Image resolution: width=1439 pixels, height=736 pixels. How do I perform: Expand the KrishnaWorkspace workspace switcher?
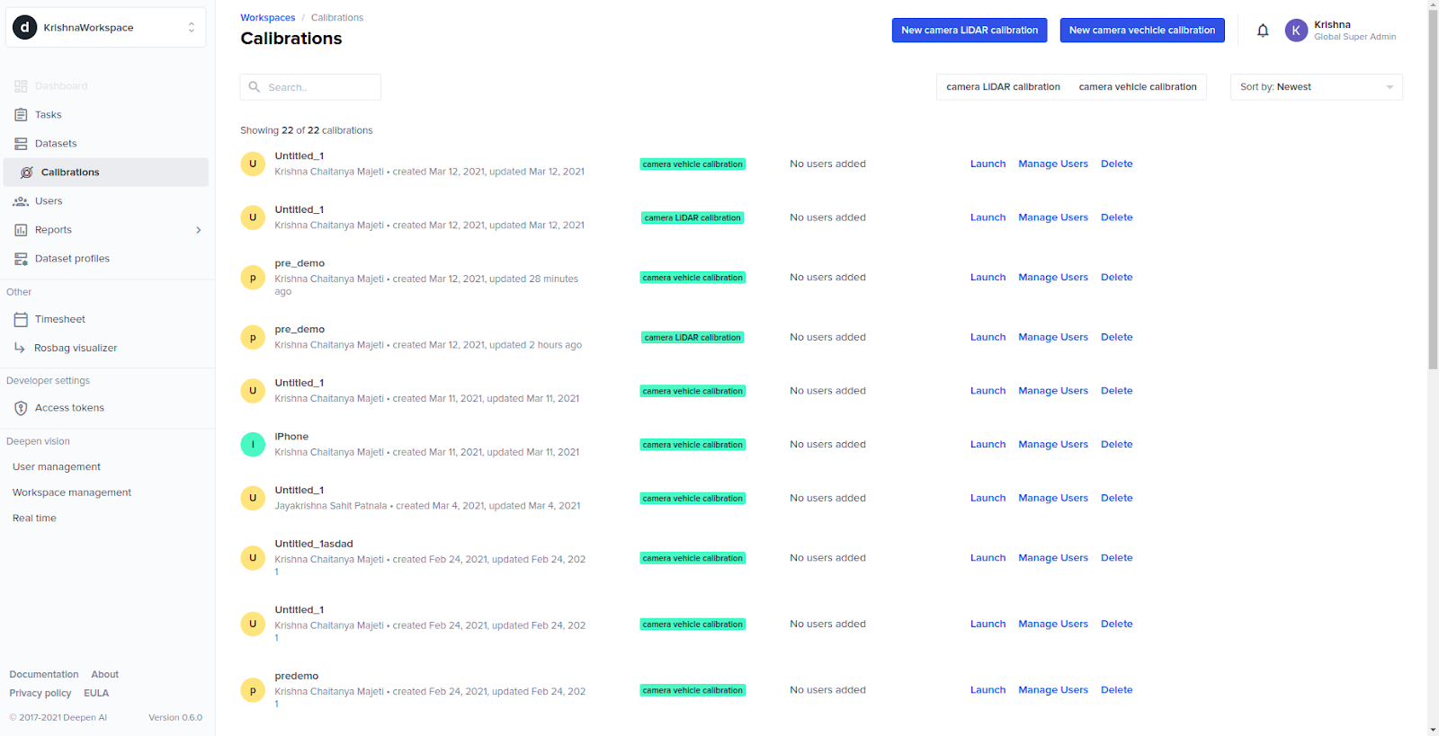105,28
